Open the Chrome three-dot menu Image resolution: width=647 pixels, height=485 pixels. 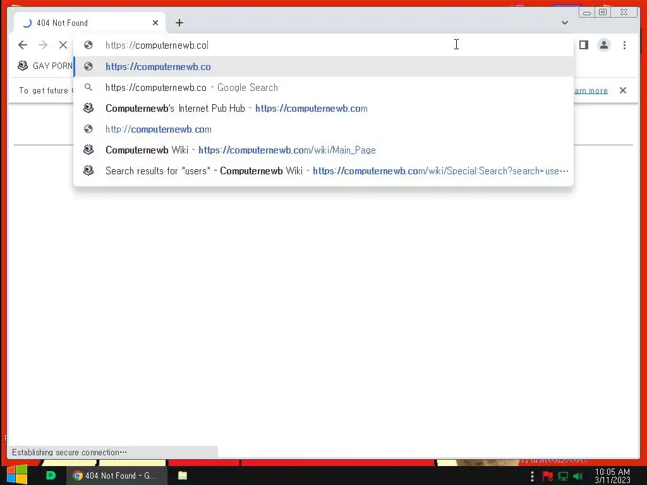click(x=624, y=45)
